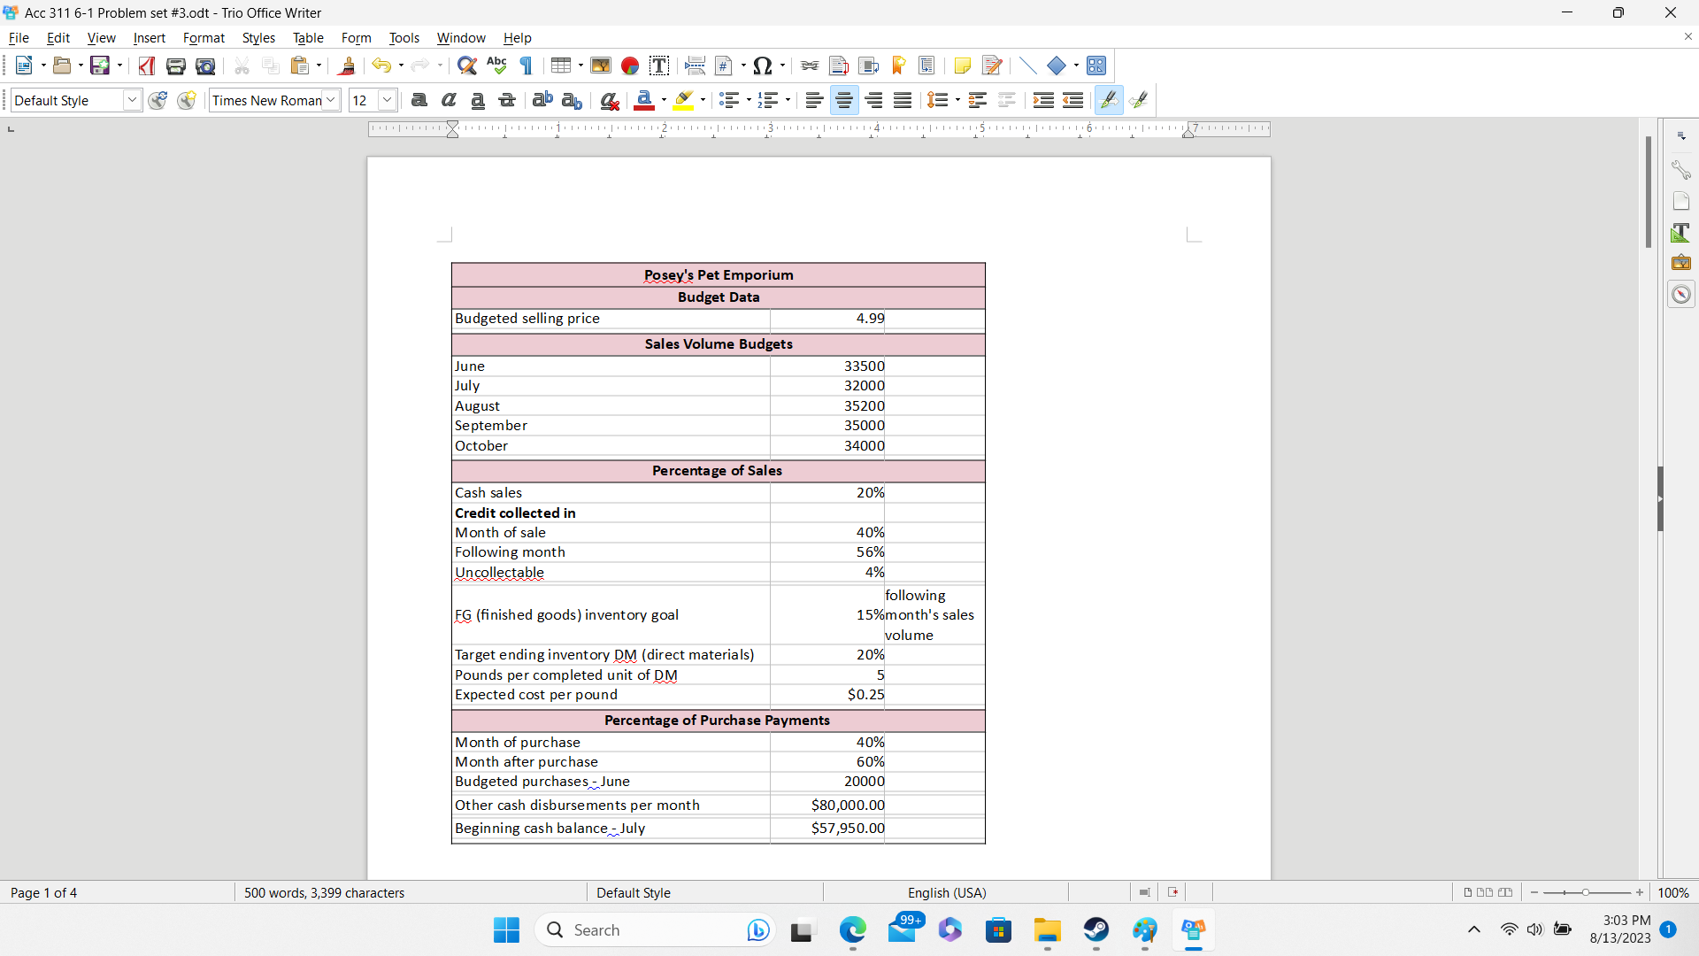Insert a comment note
This screenshot has width=1699, height=956.
tap(963, 66)
